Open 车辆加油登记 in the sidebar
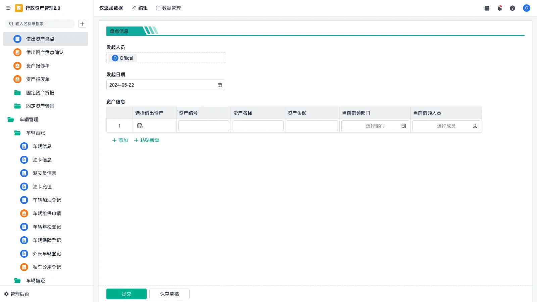The height and width of the screenshot is (302, 537). [x=45, y=200]
